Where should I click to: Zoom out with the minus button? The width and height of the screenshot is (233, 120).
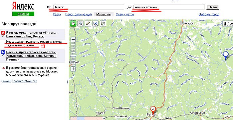point(73,40)
